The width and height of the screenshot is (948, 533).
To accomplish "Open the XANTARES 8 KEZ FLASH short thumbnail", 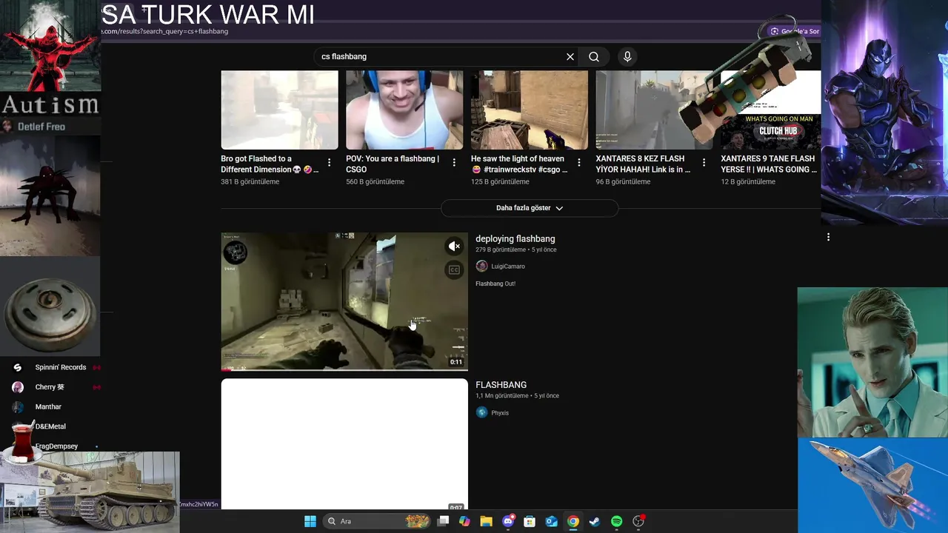I will pyautogui.click(x=655, y=110).
